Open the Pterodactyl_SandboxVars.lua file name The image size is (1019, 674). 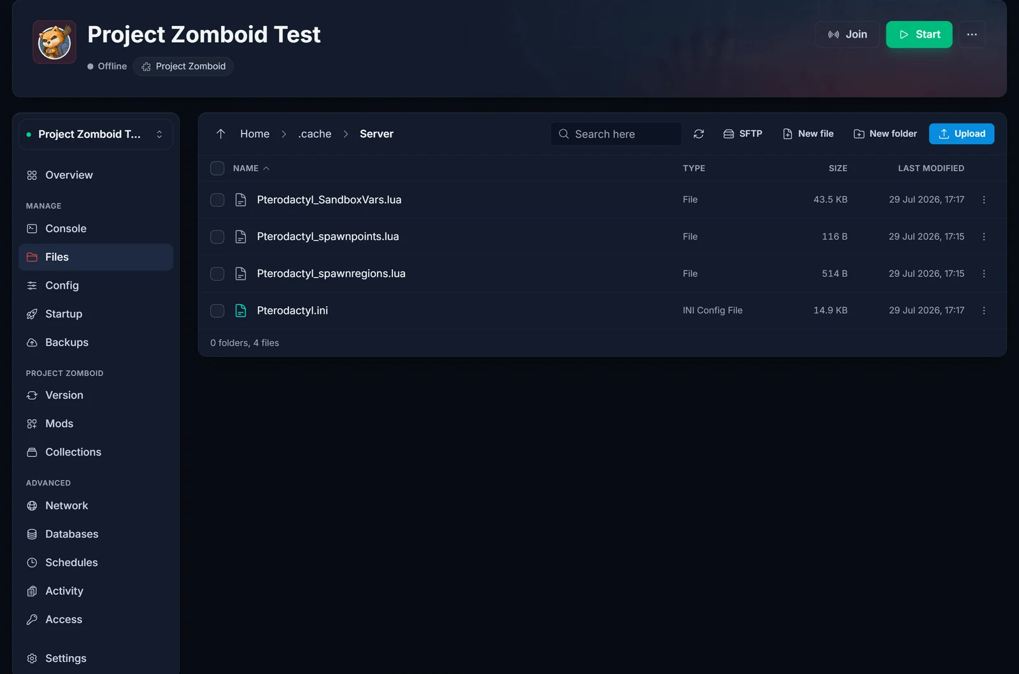(x=329, y=200)
